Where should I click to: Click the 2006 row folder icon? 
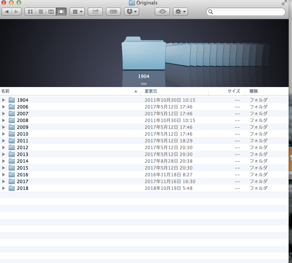tap(12, 107)
